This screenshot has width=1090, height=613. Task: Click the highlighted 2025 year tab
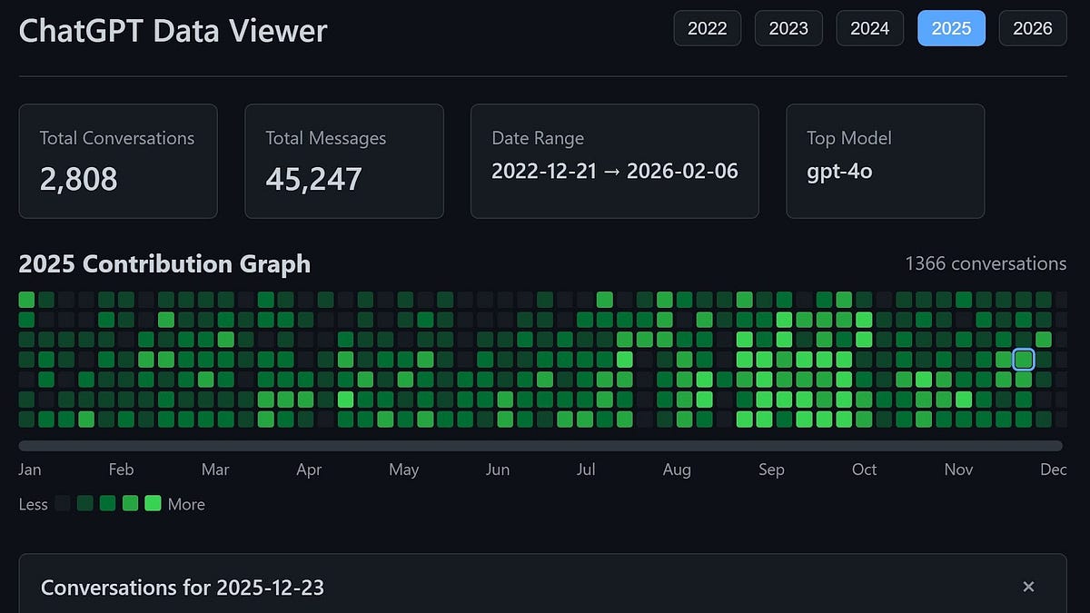951,28
